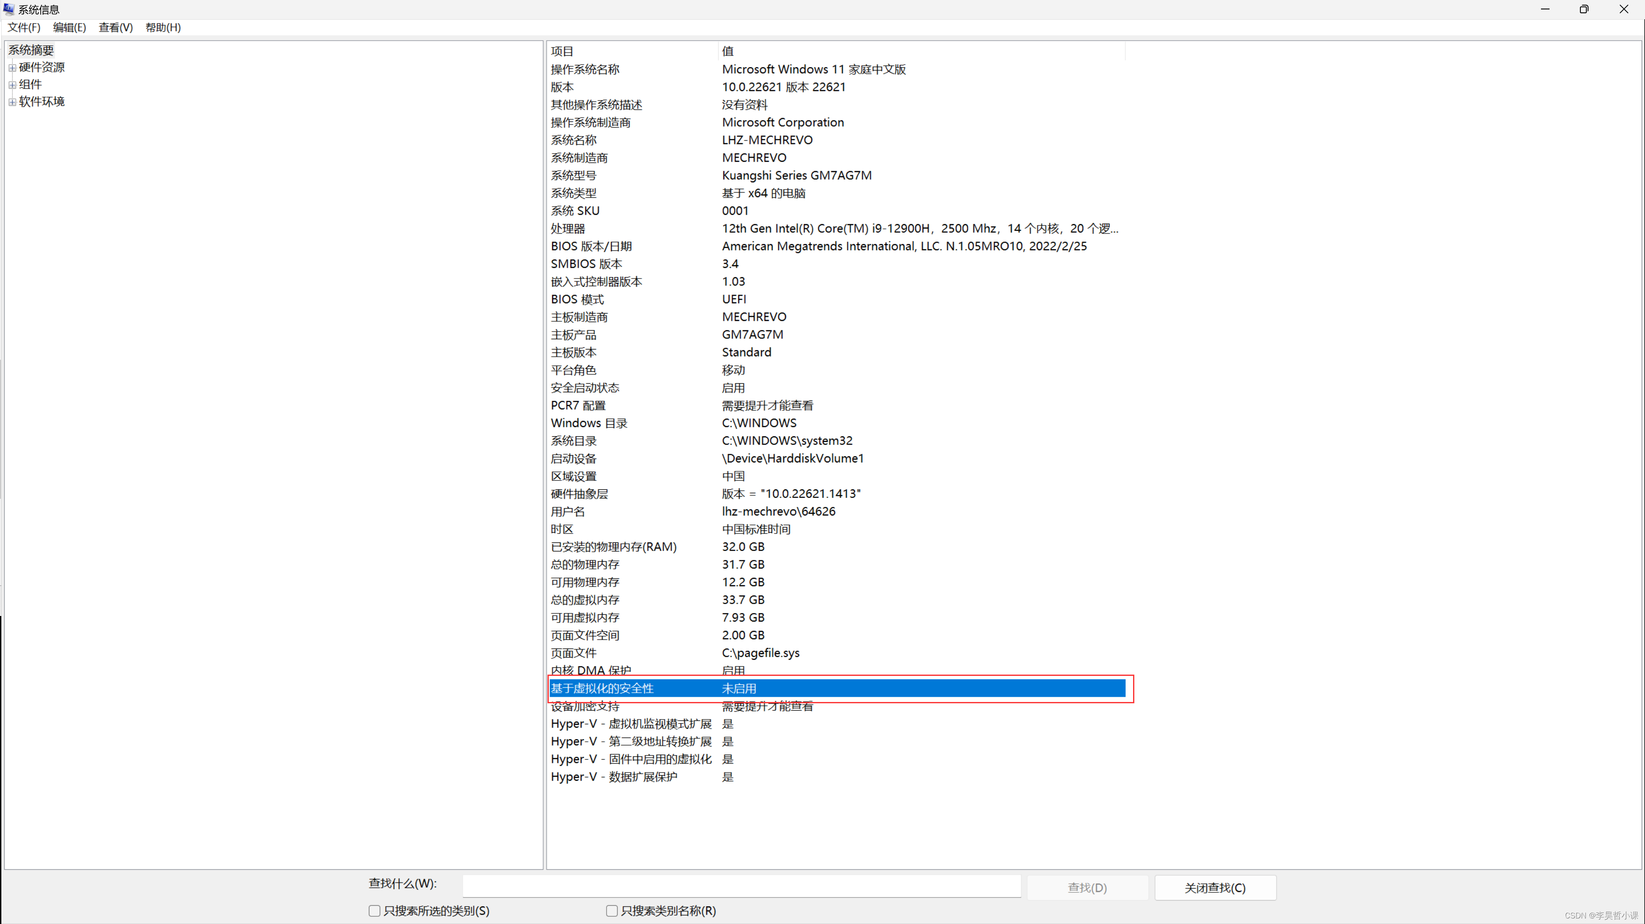Select the 系统制造商 row
The image size is (1645, 924).
pos(836,157)
